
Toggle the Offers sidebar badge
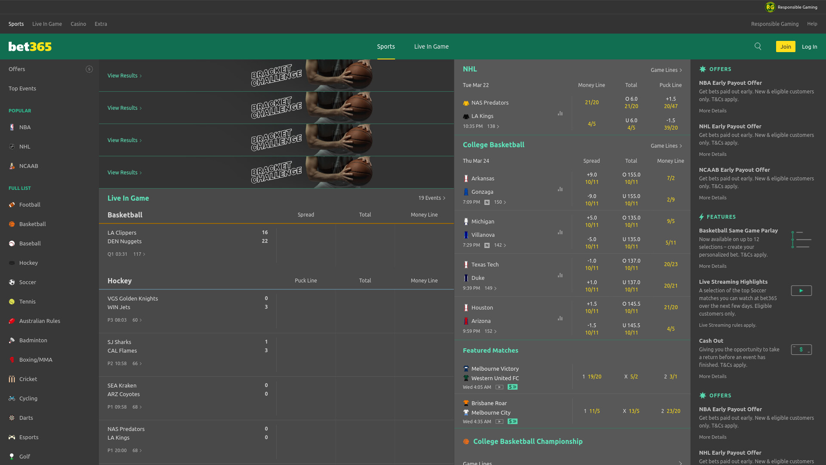[x=89, y=69]
